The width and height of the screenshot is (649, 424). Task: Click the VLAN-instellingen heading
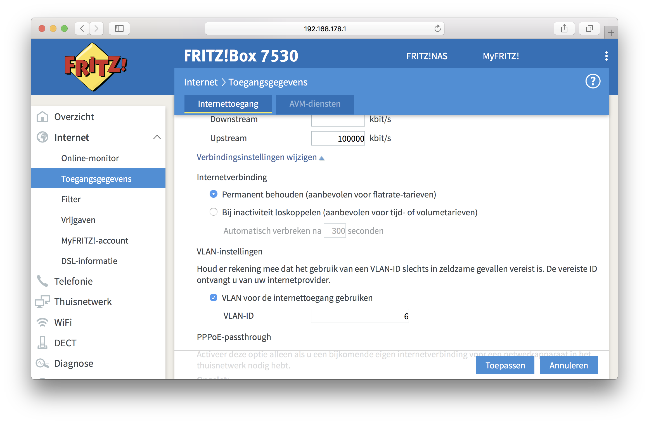[229, 251]
